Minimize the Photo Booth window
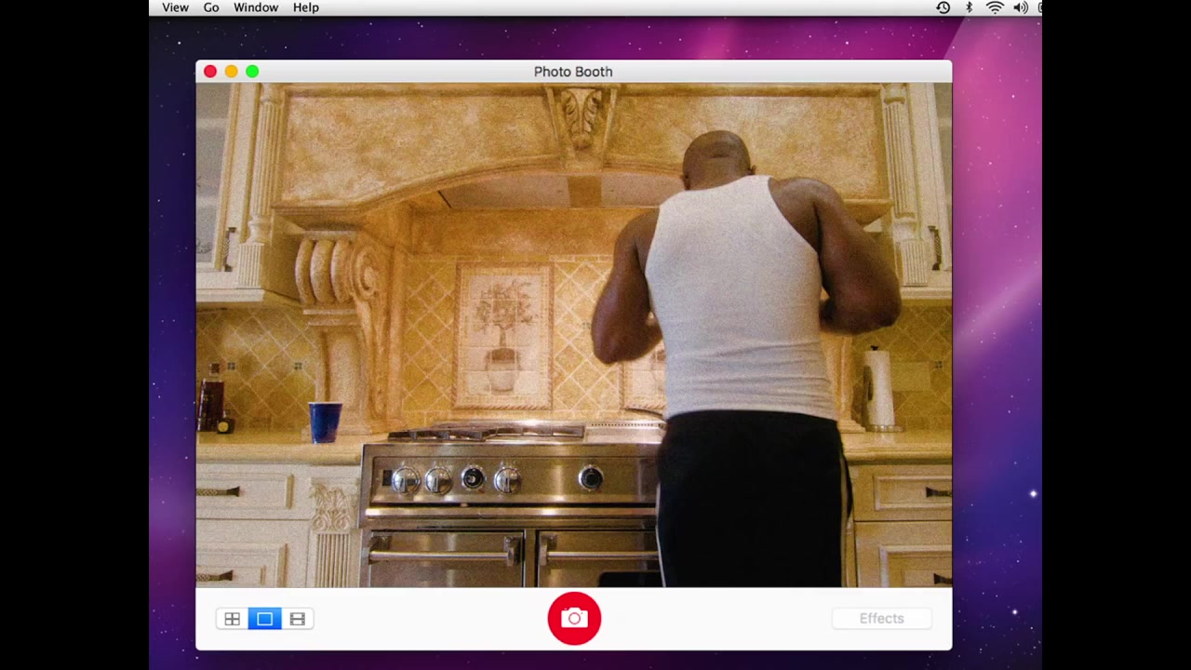 pyautogui.click(x=231, y=72)
